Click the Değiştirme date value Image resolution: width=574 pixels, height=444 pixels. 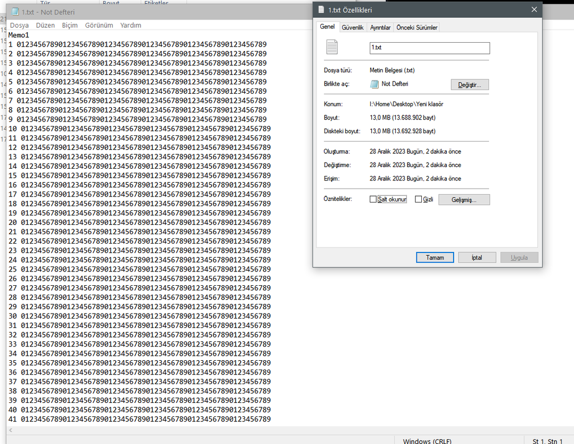(x=415, y=165)
